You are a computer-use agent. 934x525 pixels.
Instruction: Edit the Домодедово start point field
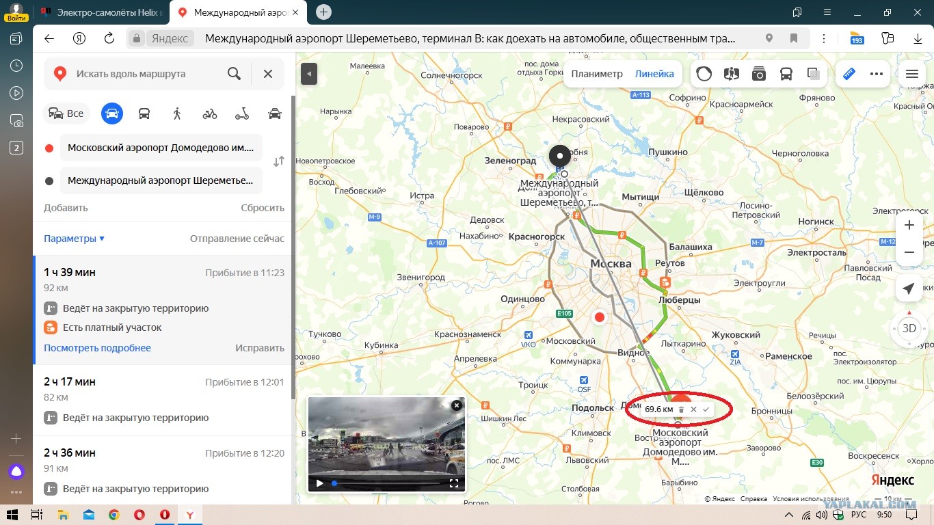pos(161,148)
